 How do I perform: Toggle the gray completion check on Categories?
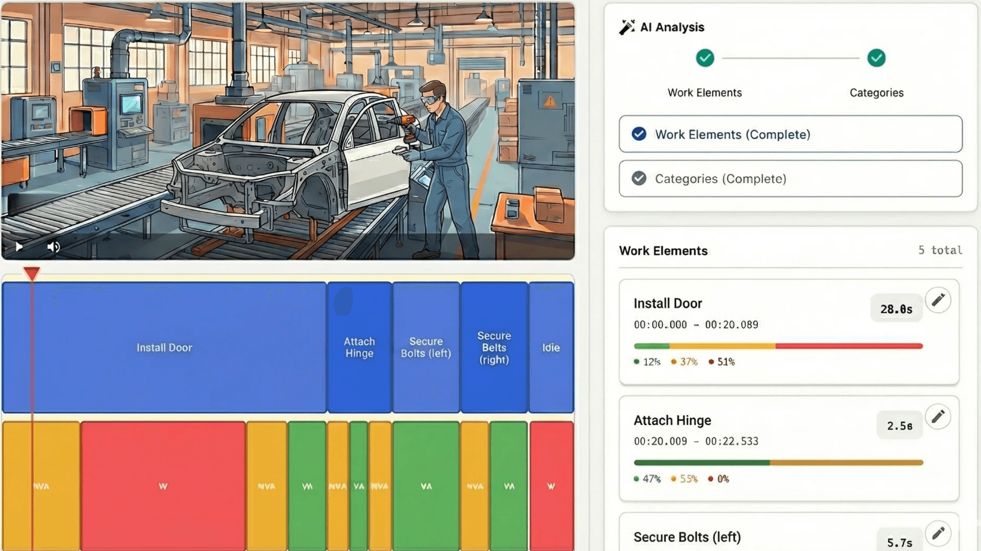point(638,179)
